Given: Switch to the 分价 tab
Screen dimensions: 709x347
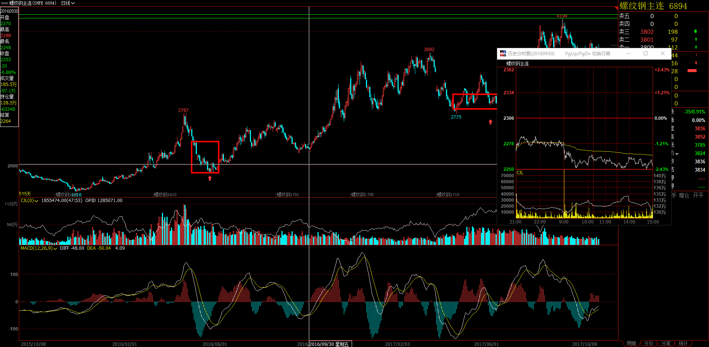Looking at the screenshot, I should coord(649,343).
